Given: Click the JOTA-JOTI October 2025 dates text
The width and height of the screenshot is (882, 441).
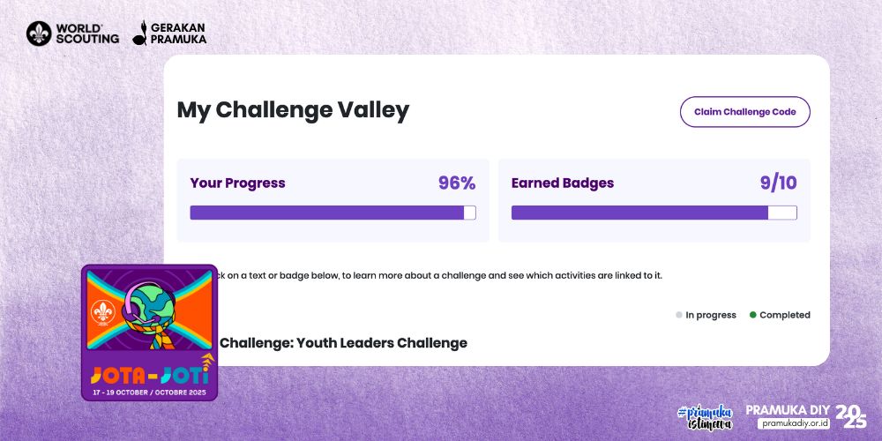Looking at the screenshot, I should tap(149, 389).
